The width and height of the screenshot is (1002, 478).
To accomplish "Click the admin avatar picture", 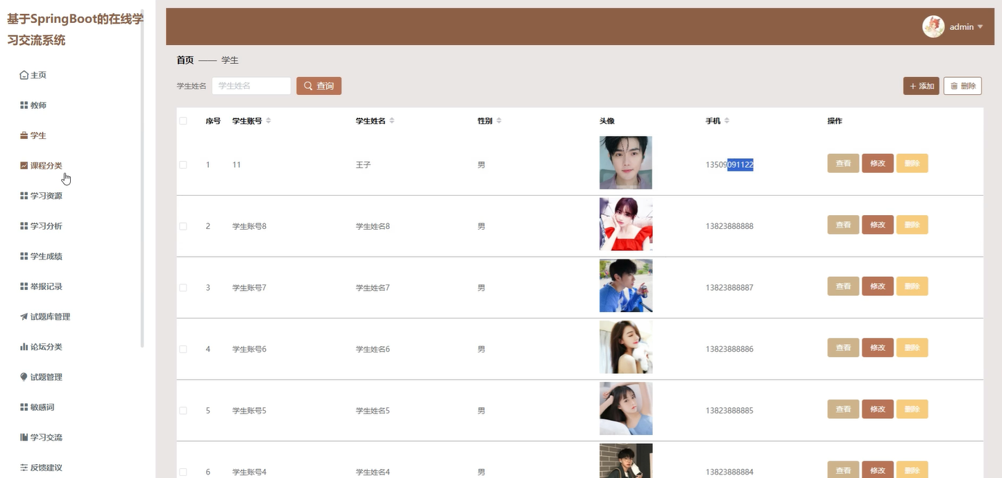I will click(x=933, y=26).
